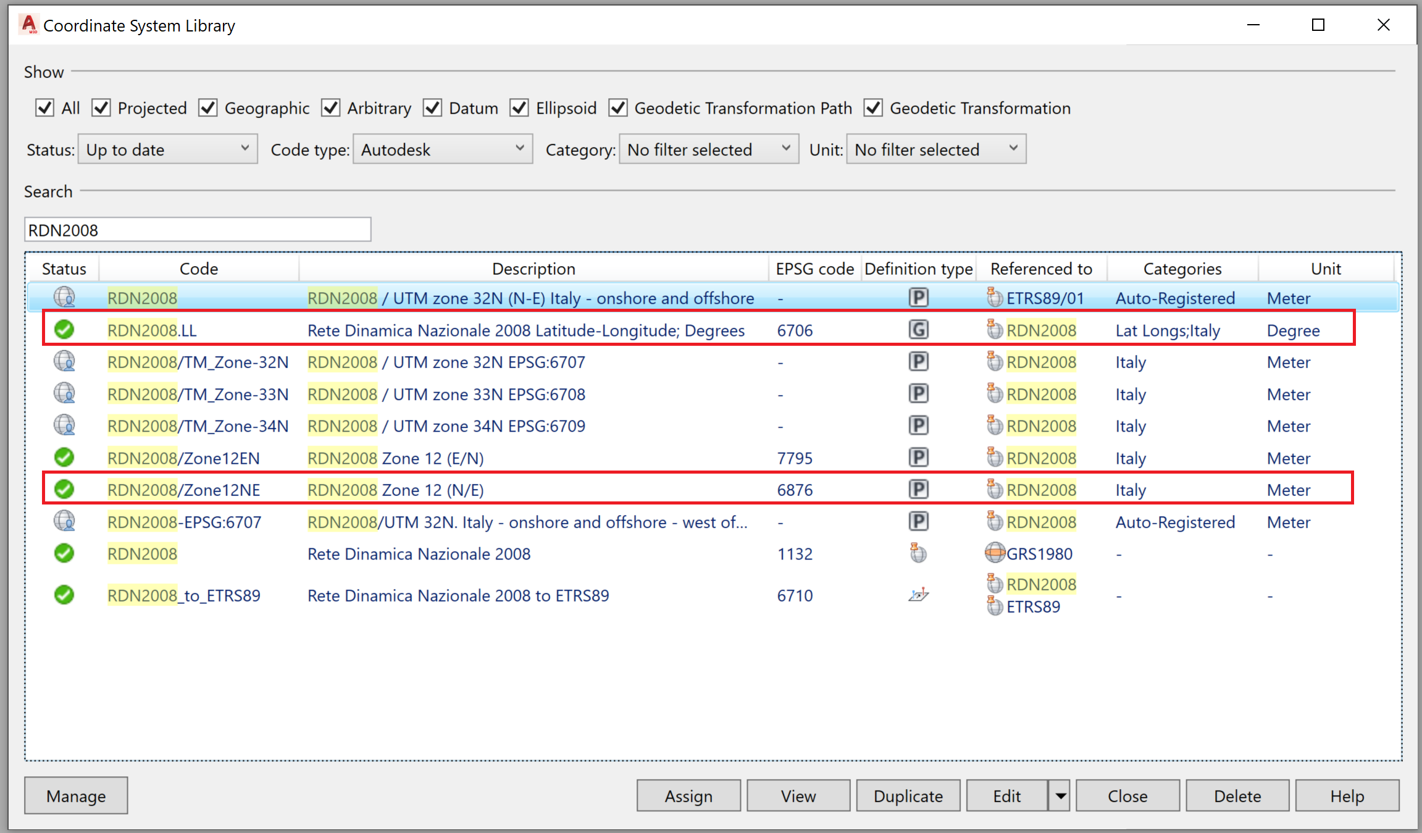This screenshot has width=1422, height=833.
Task: Open the Status dropdown showing Up to date
Action: 168,149
